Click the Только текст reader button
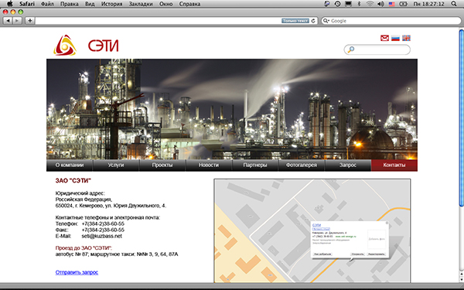 click(295, 21)
